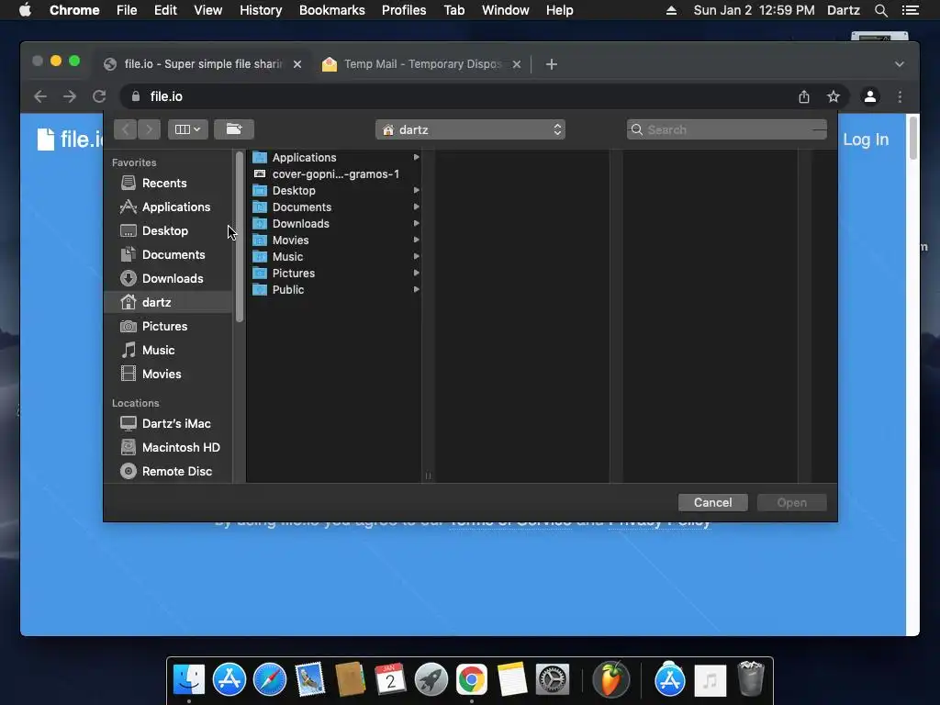Open a new Chrome tab
The height and width of the screenshot is (705, 940).
pyautogui.click(x=552, y=64)
